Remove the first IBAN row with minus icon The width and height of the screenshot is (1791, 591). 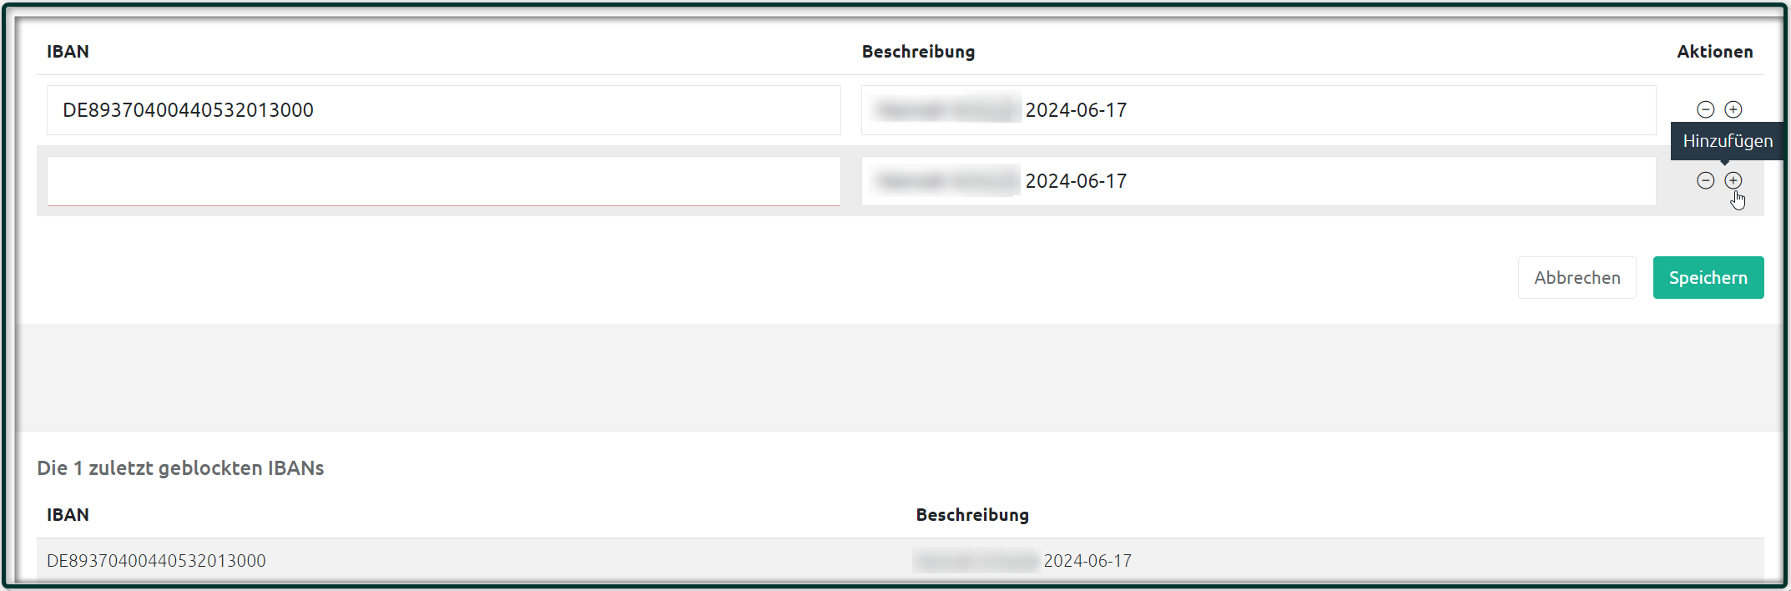coord(1706,109)
